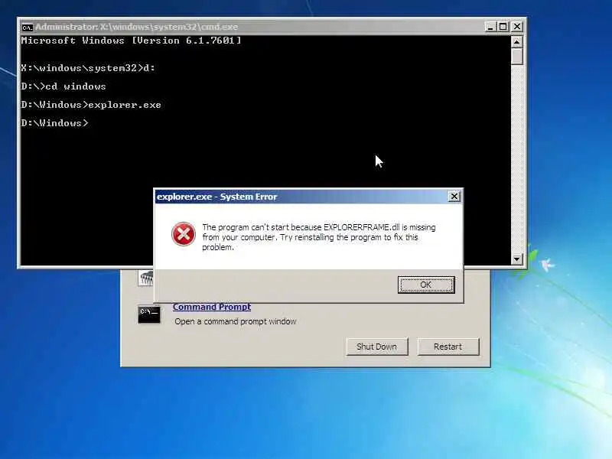612x459 pixels.
Task: Click OK in the System Error dialog
Action: [426, 285]
